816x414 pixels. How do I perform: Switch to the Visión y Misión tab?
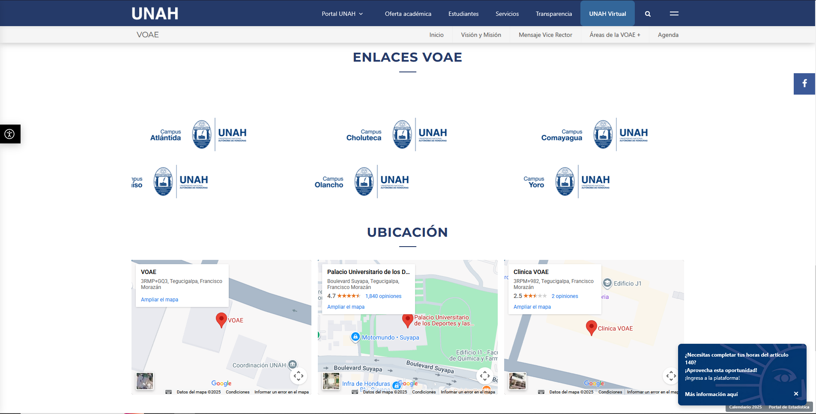[481, 35]
